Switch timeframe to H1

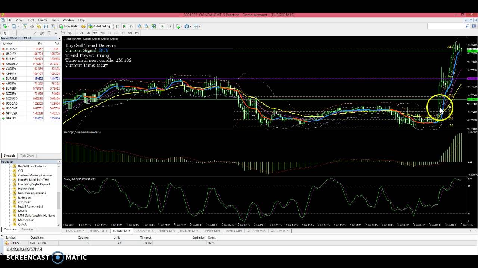[x=109, y=33]
